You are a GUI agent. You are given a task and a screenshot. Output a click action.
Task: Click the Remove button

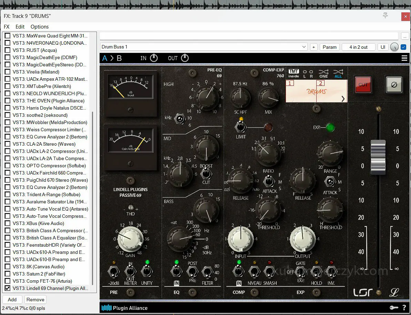click(35, 300)
